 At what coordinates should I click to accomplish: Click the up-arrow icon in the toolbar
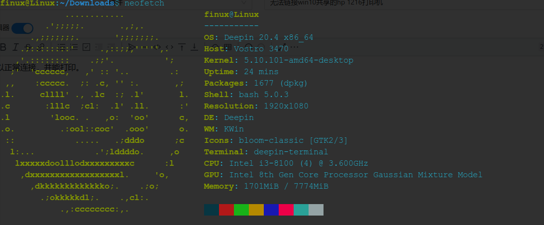pos(182,47)
